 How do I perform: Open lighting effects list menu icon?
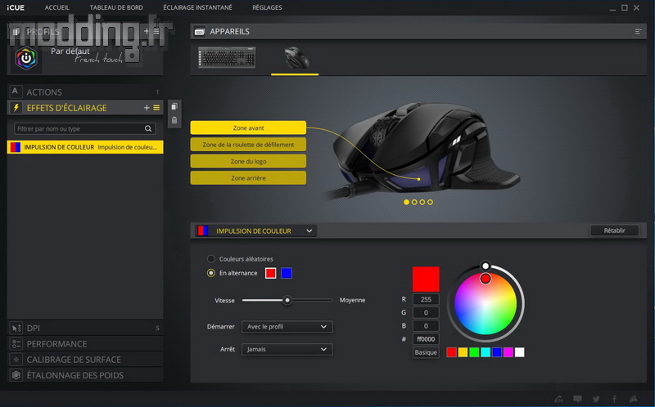[x=156, y=108]
